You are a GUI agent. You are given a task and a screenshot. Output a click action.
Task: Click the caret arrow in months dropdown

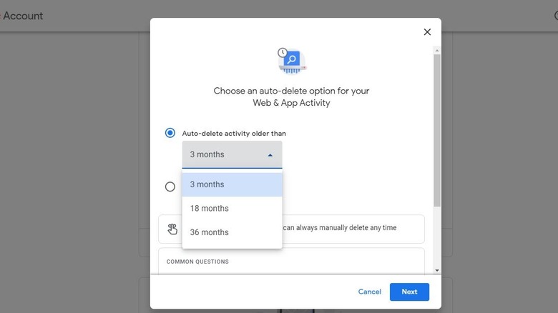click(x=270, y=155)
